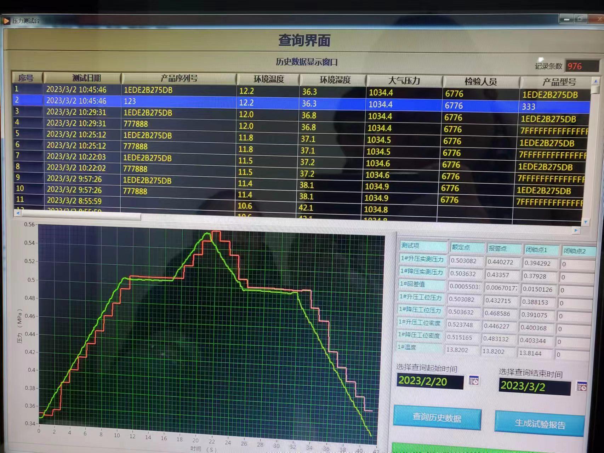Minimize the pressure test window

(x=566, y=19)
